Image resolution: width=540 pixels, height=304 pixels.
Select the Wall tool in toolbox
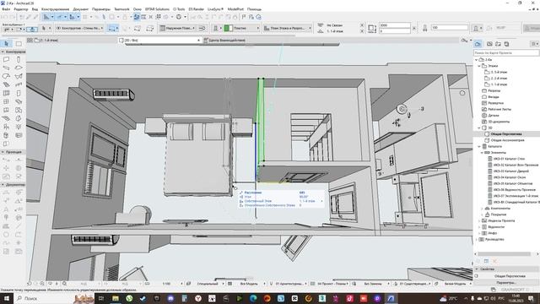[x=6, y=59]
